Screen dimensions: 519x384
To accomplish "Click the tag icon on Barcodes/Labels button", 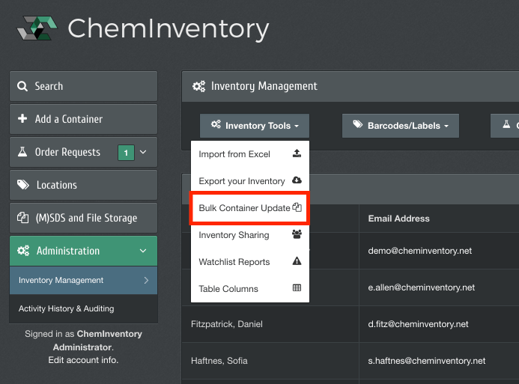I will tap(358, 124).
